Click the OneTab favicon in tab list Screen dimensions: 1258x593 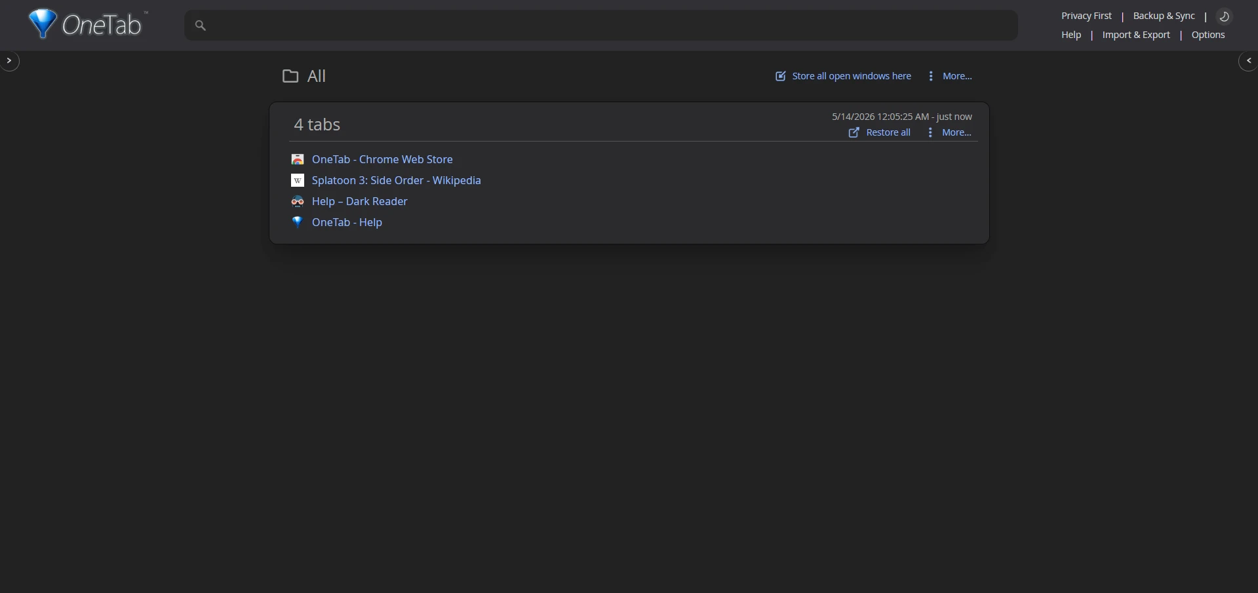pyautogui.click(x=298, y=222)
